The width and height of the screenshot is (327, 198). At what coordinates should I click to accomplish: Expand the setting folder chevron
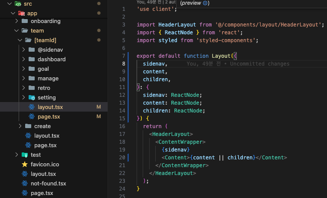click(x=23, y=97)
